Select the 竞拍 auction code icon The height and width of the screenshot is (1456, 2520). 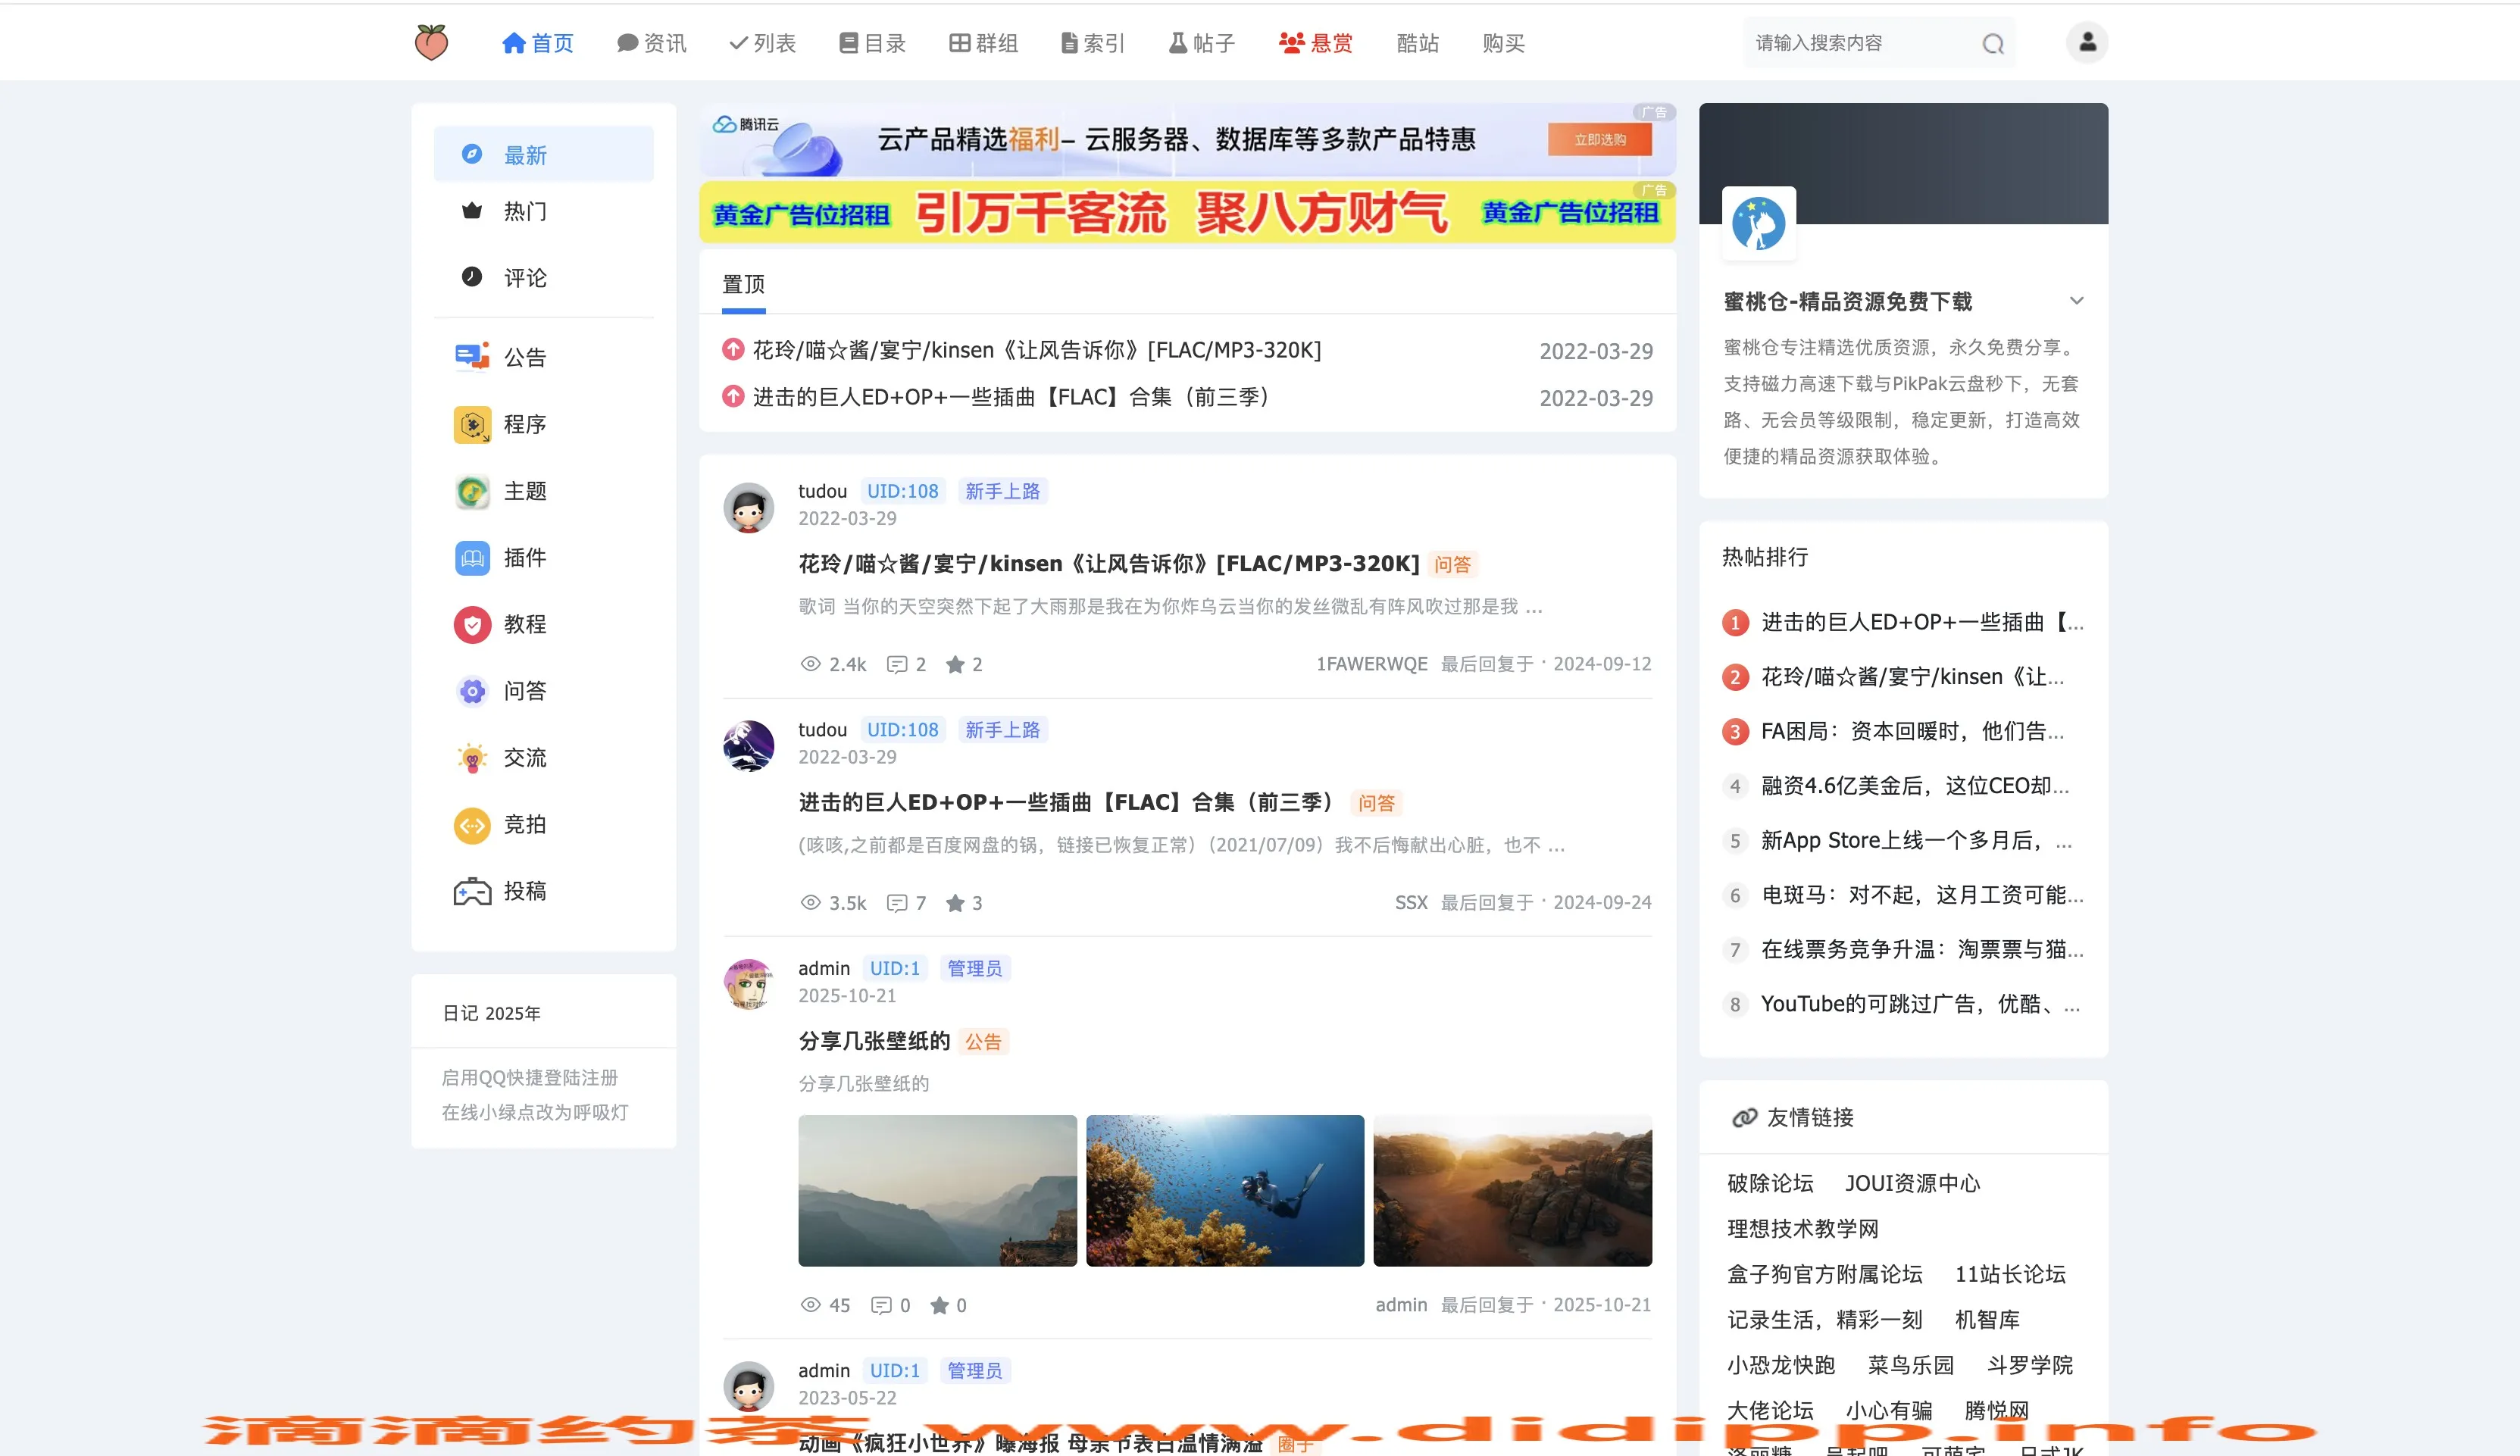coord(471,824)
